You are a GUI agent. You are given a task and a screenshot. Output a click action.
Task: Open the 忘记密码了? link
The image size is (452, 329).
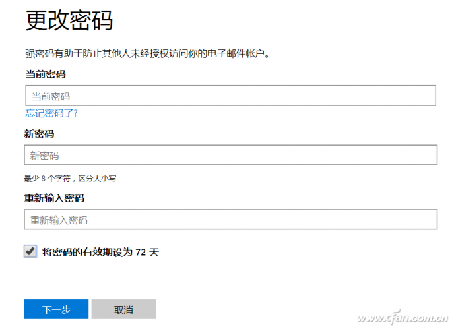51,113
